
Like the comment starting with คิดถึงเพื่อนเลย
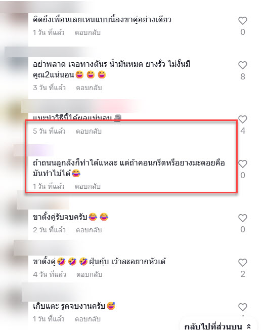point(243,21)
